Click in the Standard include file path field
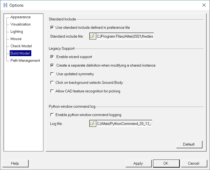 (x=125, y=36)
